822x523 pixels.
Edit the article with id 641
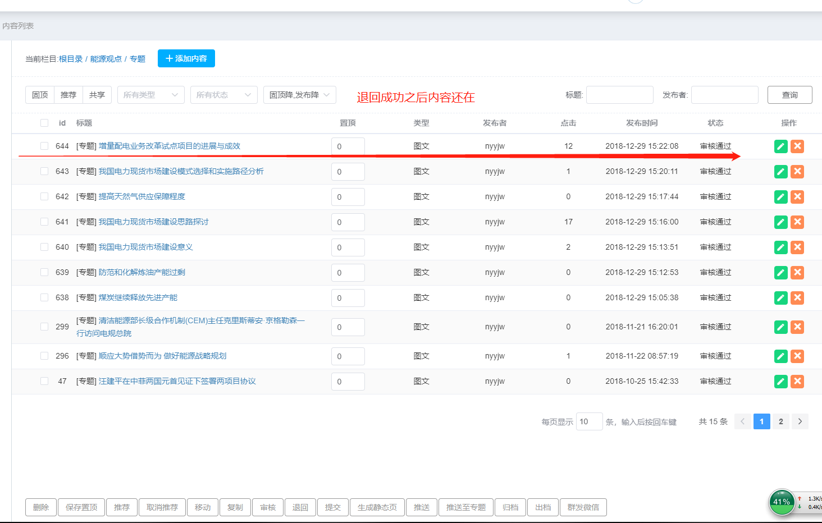point(780,222)
